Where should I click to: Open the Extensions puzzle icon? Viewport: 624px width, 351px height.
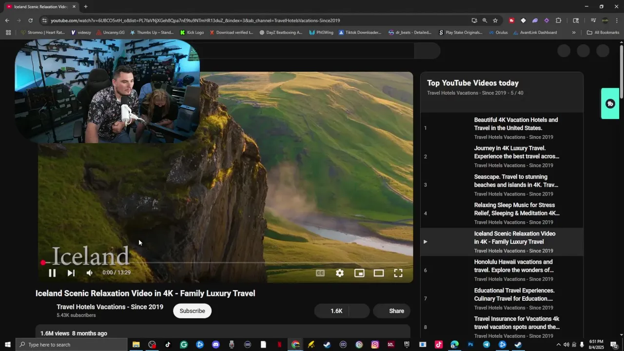pos(559,20)
